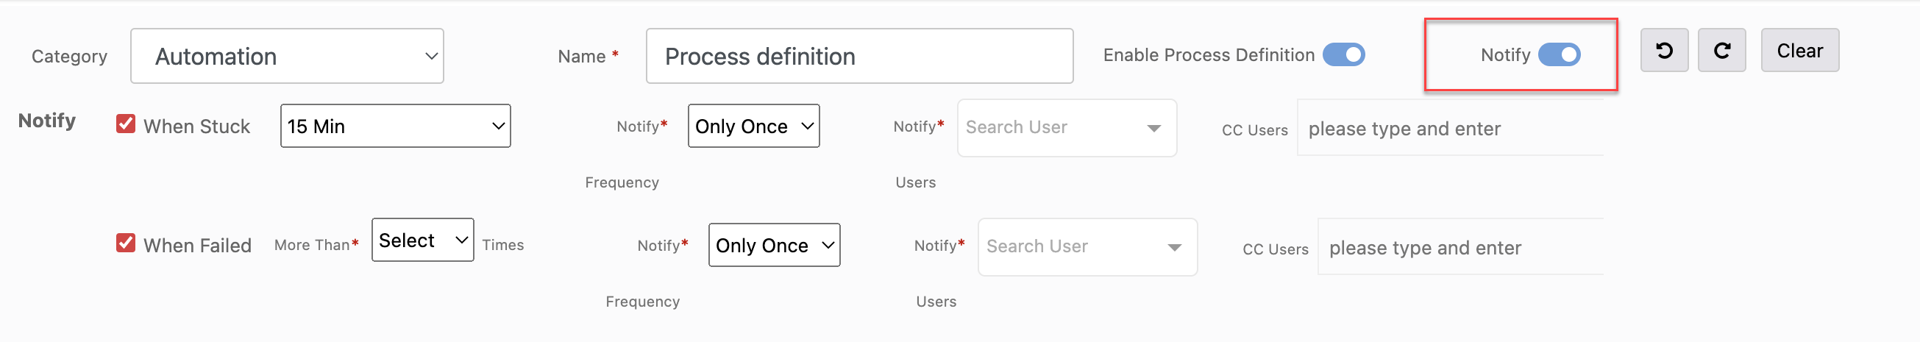1920x342 pixels.
Task: Open the Category dropdown showing Automation
Action: (x=287, y=56)
